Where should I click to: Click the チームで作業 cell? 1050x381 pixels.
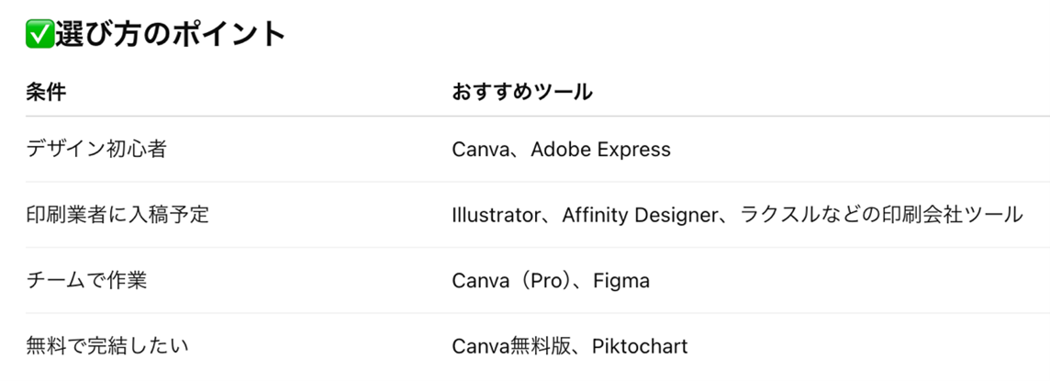86,280
